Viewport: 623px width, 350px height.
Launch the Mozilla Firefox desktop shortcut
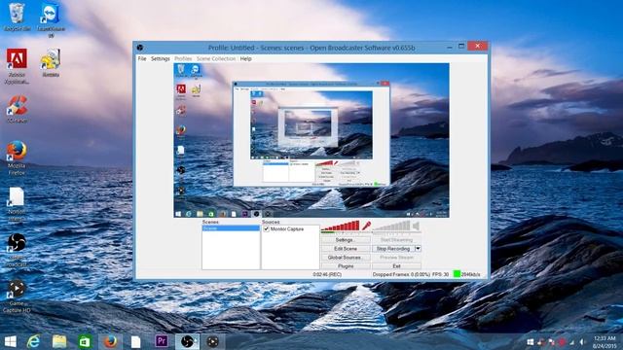(x=17, y=157)
